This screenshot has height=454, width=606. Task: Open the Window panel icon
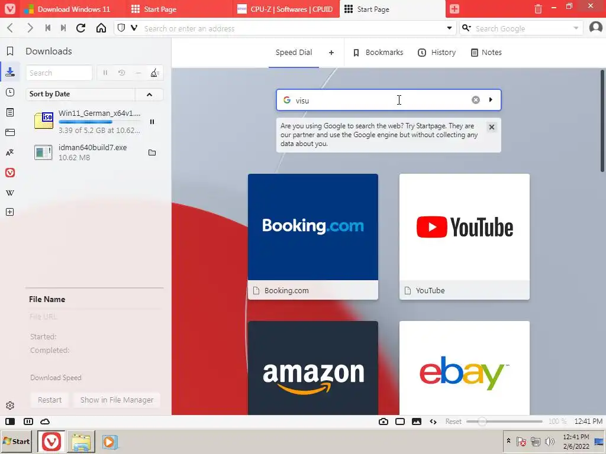[10, 132]
